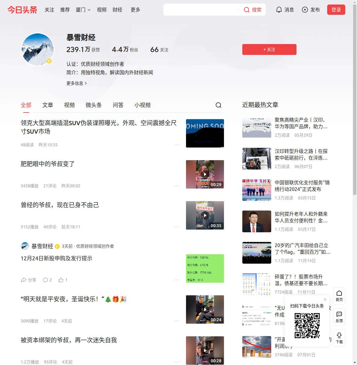
Task: Open the 66 关注 following count
Action: (x=160, y=49)
